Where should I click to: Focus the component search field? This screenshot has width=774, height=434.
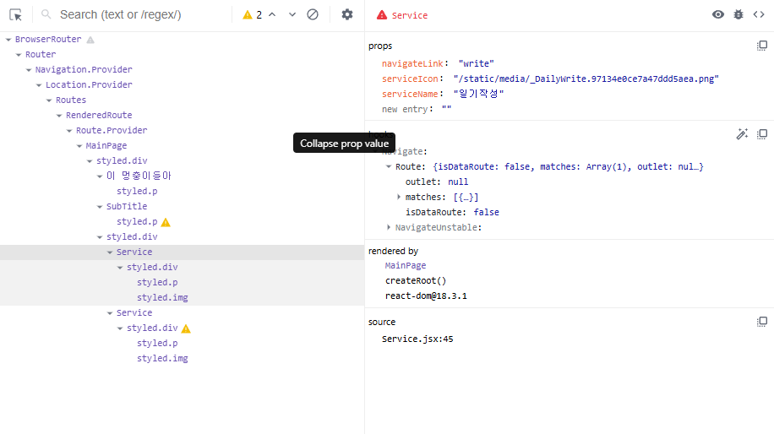tap(143, 15)
